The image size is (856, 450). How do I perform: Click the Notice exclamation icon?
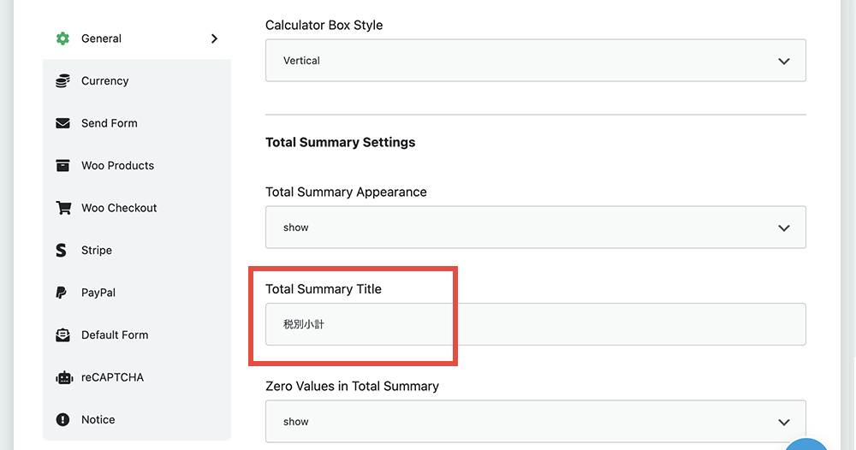click(x=62, y=419)
